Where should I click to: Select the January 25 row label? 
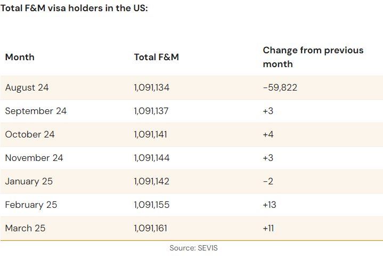(29, 181)
